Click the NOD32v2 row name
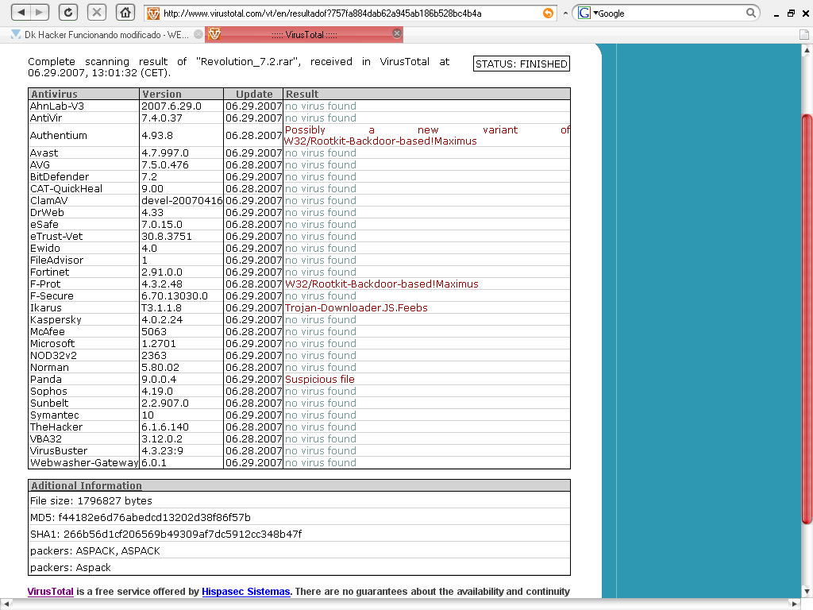 tap(54, 355)
